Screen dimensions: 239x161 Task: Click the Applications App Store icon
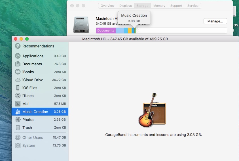(x=18, y=56)
